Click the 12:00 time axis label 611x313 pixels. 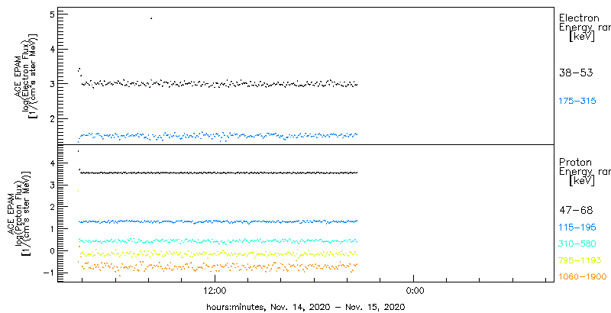[215, 290]
